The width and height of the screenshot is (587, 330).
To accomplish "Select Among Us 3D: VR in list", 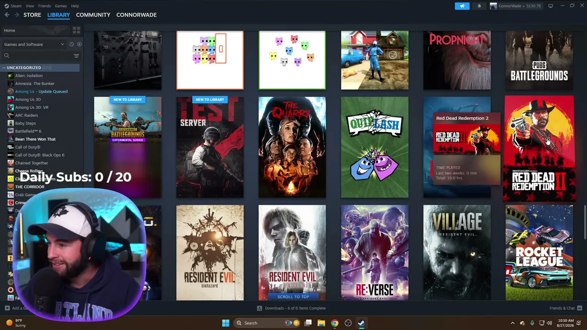I will (32, 107).
